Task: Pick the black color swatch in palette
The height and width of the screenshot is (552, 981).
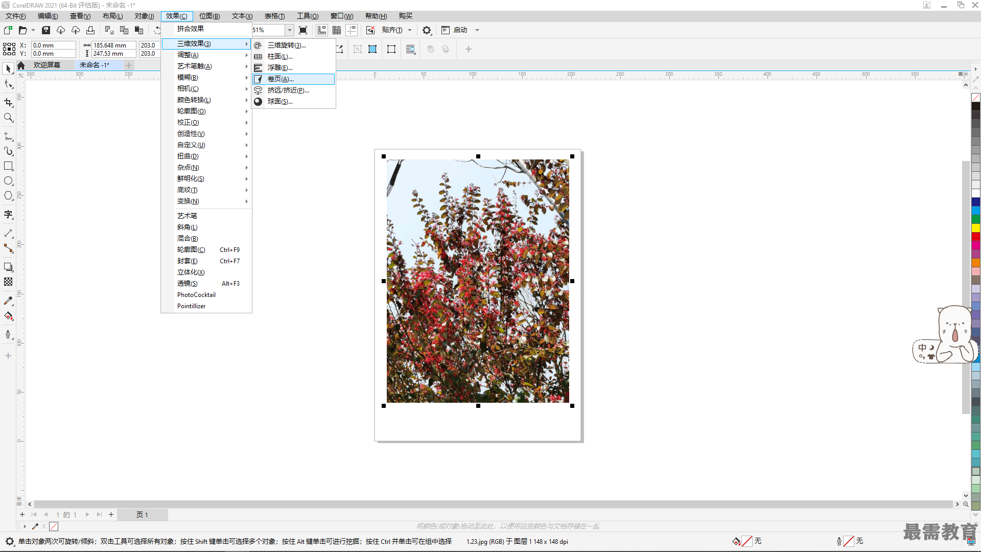Action: point(976,106)
